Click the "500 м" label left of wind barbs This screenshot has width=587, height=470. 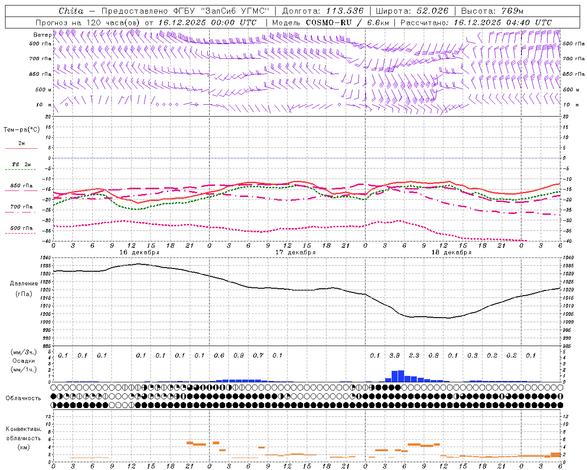click(x=44, y=90)
